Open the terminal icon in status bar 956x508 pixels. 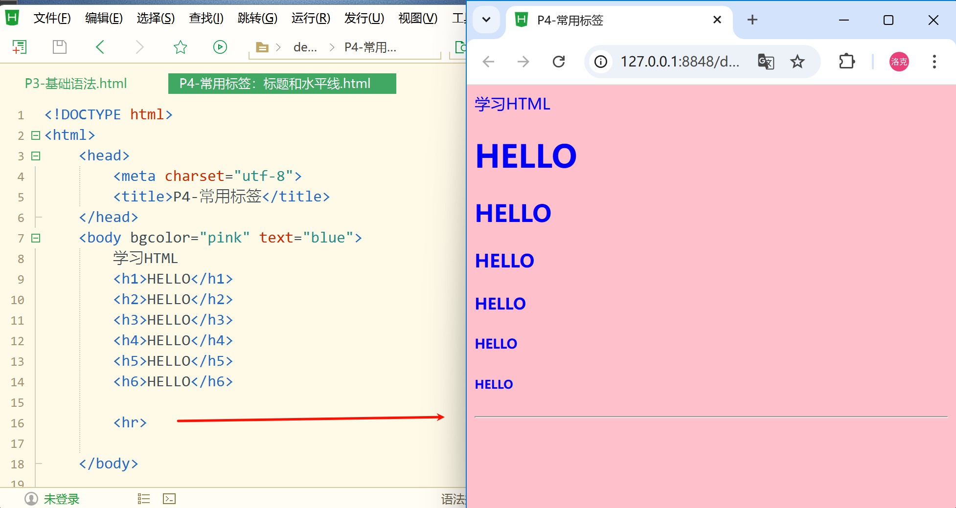(x=169, y=499)
